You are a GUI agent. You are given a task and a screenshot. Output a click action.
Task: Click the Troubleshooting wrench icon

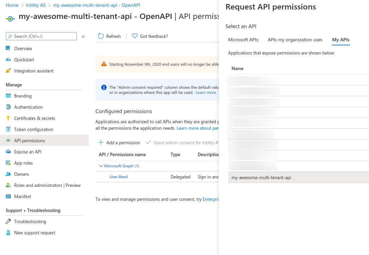click(8, 221)
